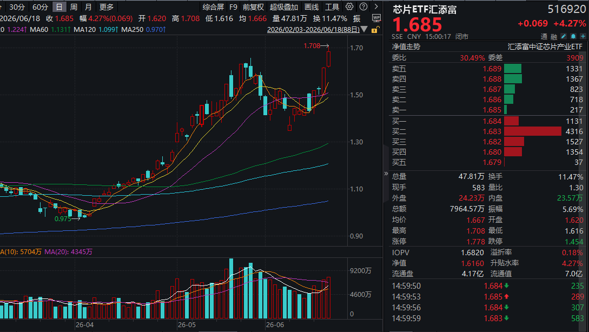Click the 14:59:50 trade tick row
589x332 pixels.
[x=487, y=286]
